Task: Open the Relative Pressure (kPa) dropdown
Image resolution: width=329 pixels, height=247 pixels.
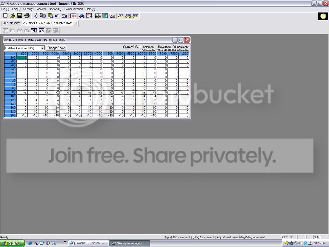Action: tap(42, 48)
